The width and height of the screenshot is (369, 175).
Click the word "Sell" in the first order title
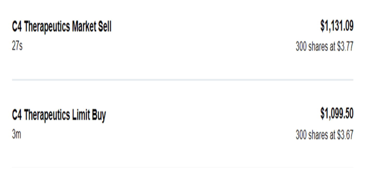104,27
